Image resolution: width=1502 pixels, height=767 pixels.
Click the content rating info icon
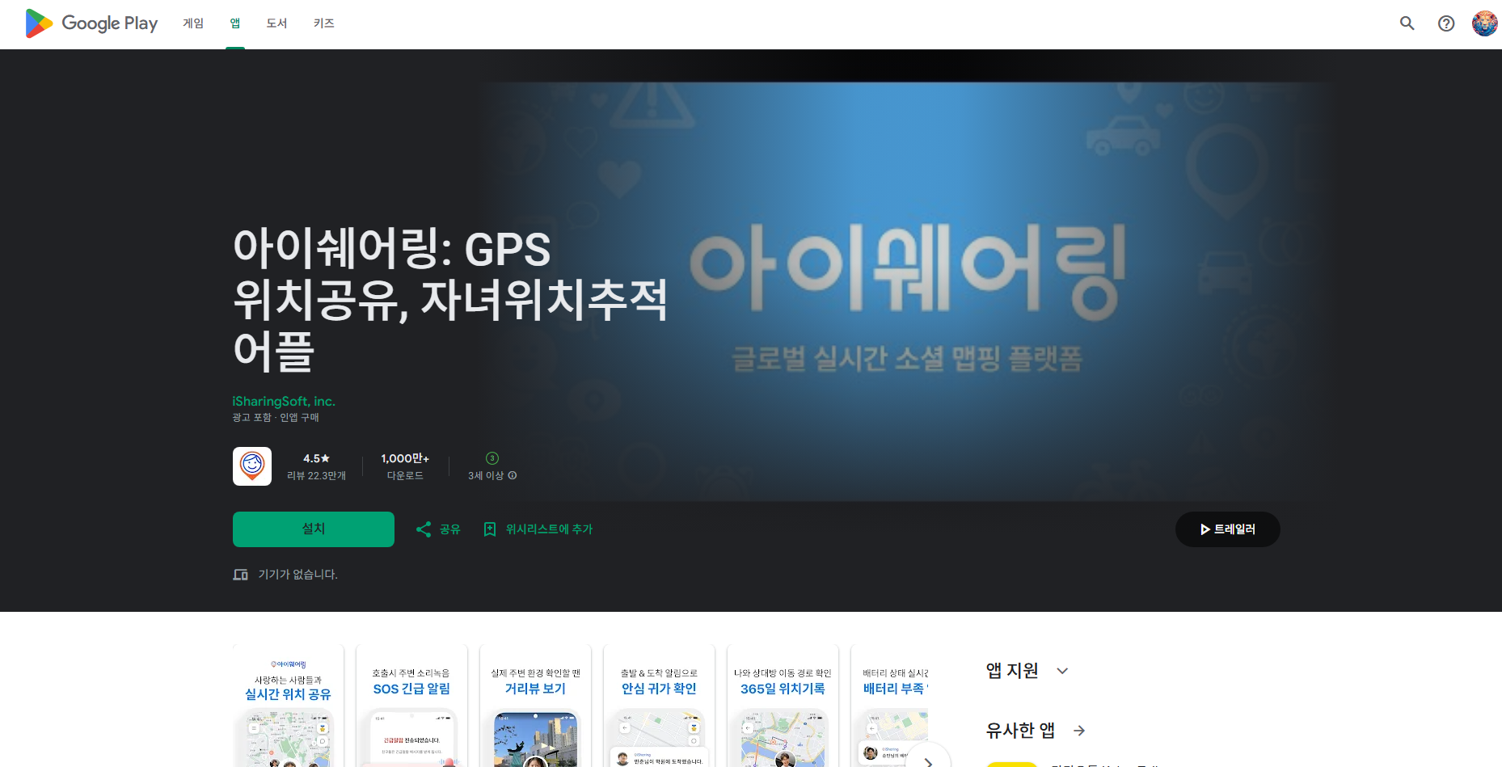(x=513, y=476)
